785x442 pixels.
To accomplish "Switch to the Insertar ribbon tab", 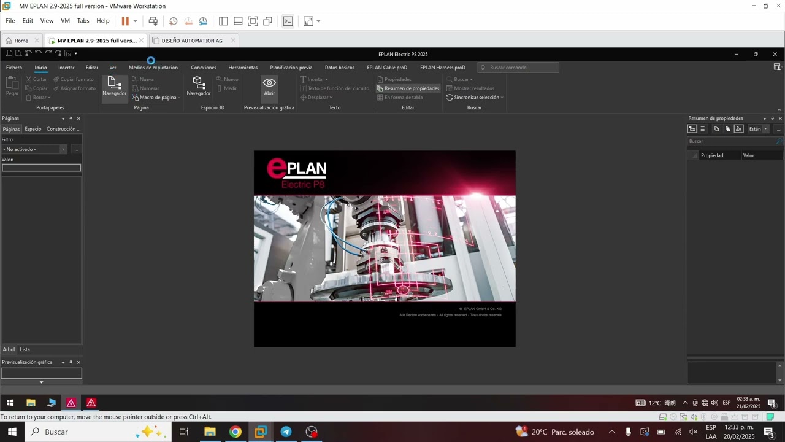I will [66, 68].
